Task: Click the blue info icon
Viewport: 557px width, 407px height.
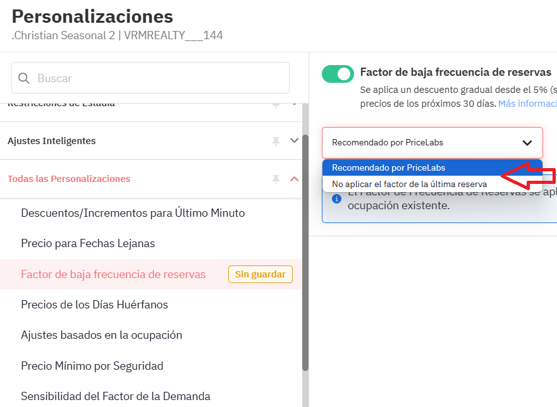Action: [337, 199]
